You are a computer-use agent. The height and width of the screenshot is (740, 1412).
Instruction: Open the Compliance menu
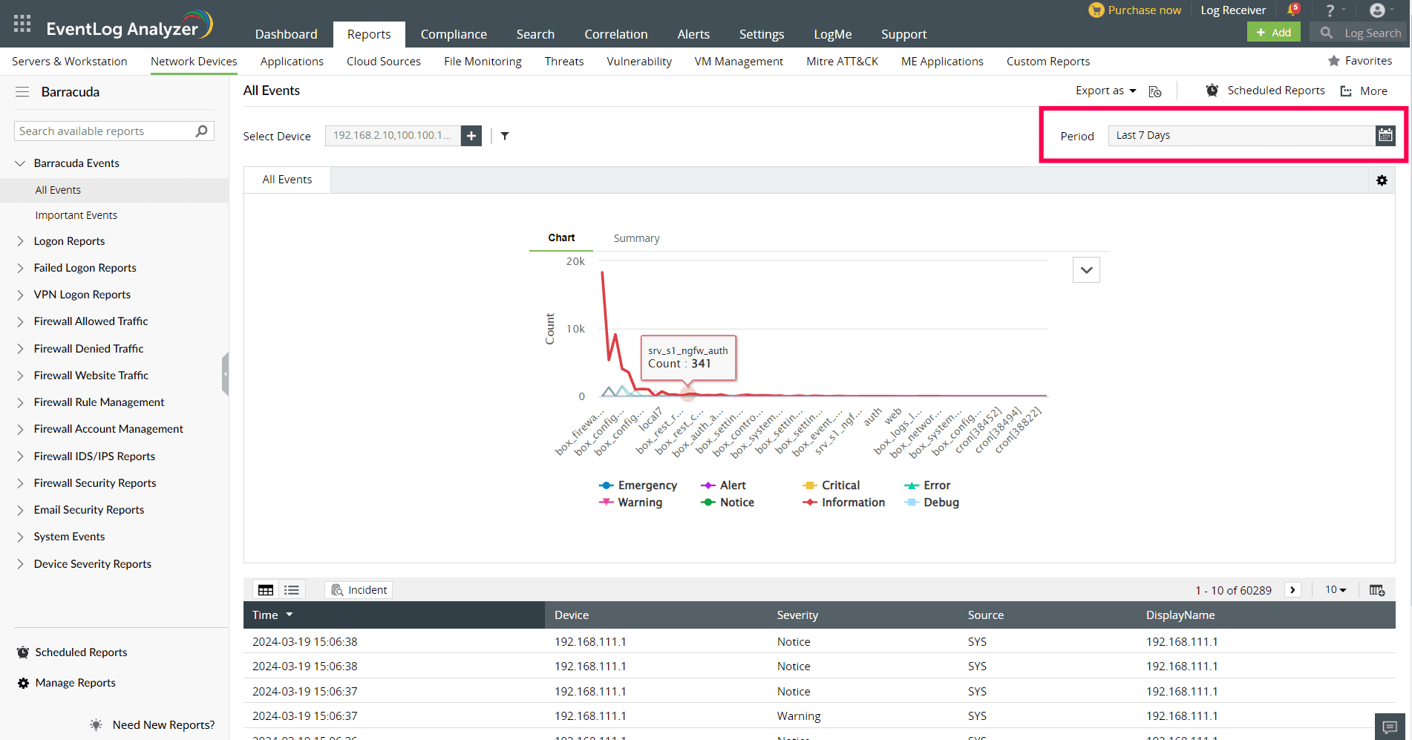(x=454, y=34)
